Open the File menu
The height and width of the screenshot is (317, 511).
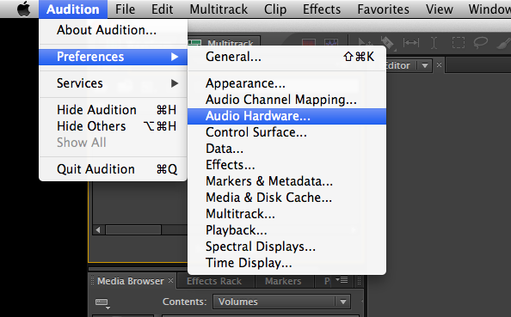[x=125, y=9]
